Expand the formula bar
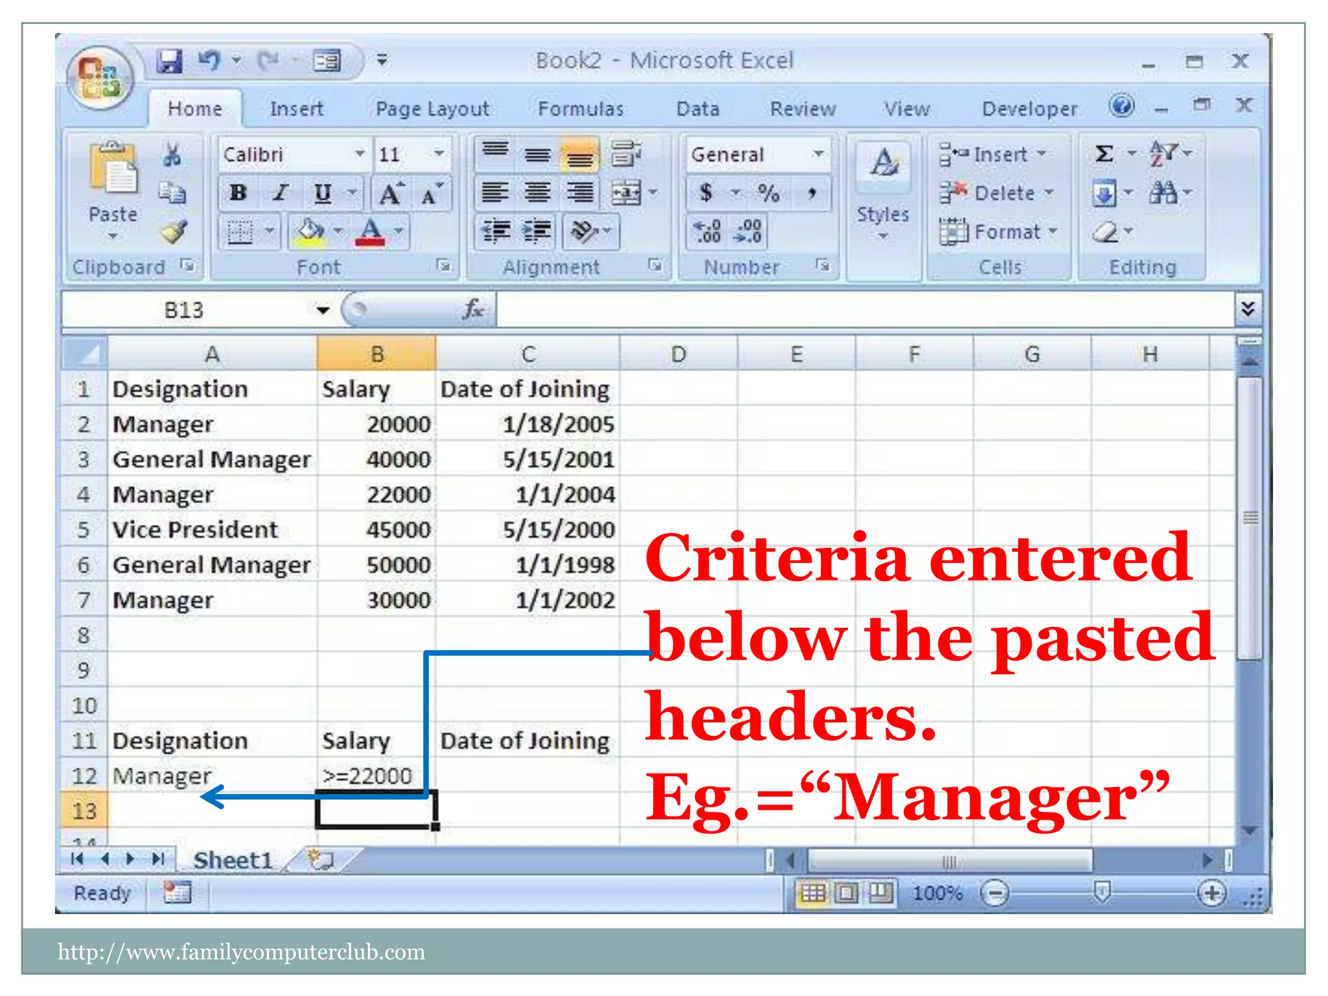Screen dimensions: 1328x996 coord(1248,308)
